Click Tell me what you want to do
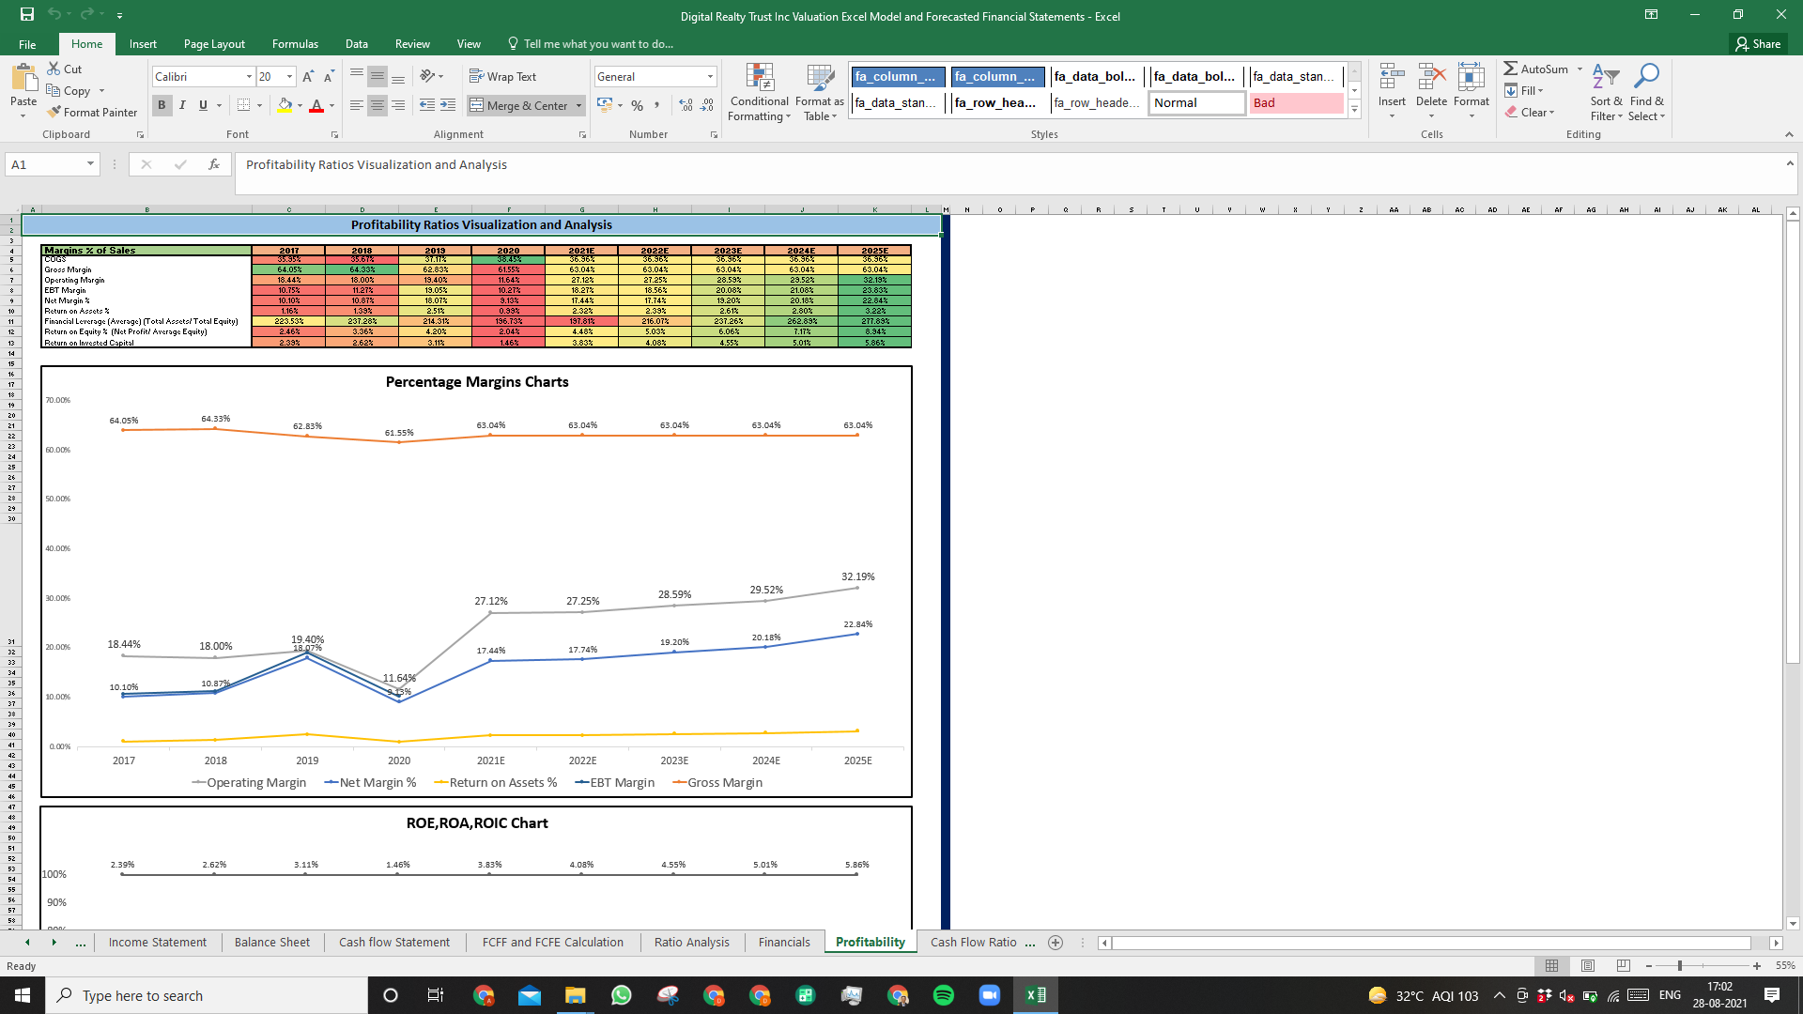The width and height of the screenshot is (1803, 1014). point(591,44)
